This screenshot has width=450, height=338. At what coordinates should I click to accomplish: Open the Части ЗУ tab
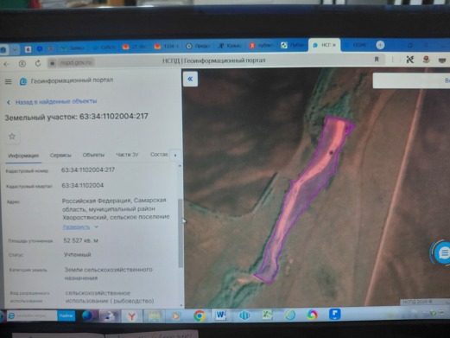click(x=127, y=155)
